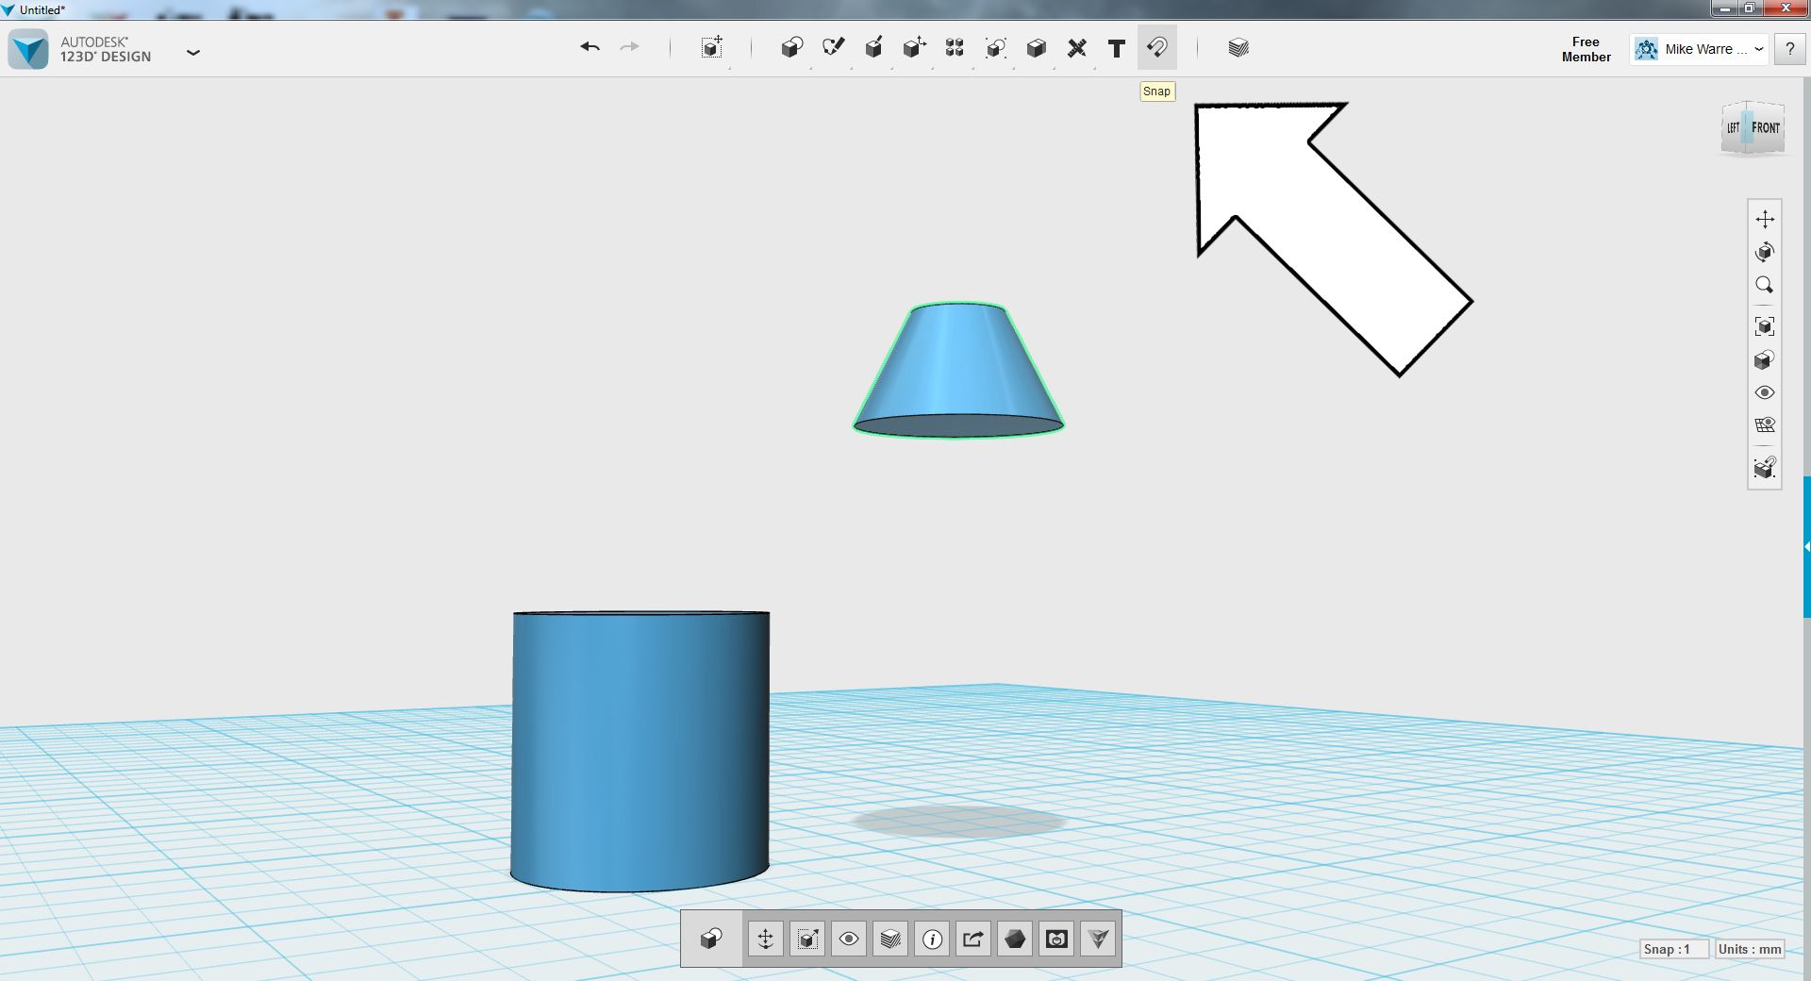Select the Orbit tool in the right navigation bar

pos(1765,252)
